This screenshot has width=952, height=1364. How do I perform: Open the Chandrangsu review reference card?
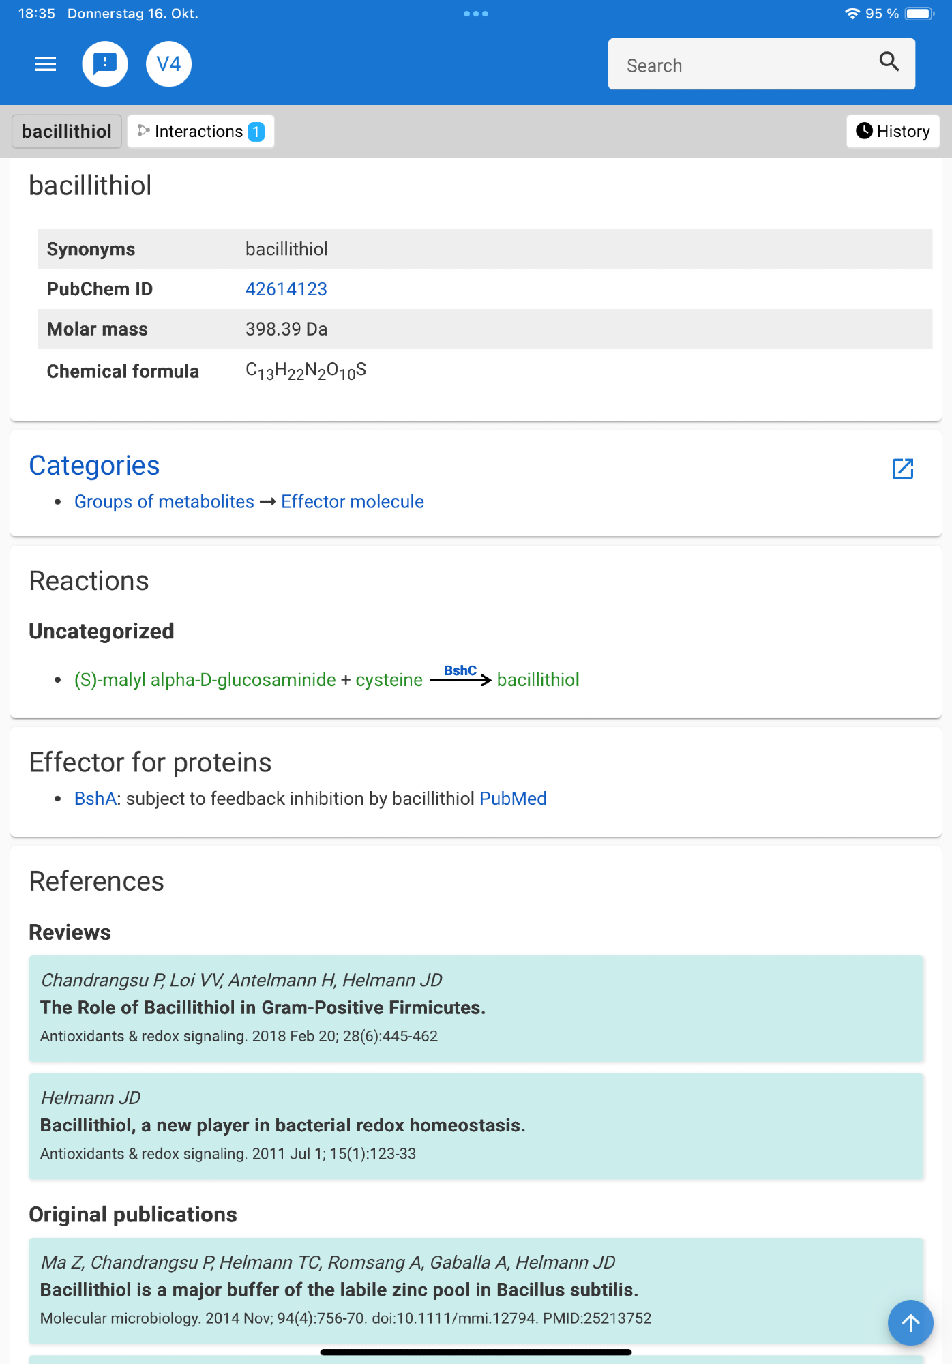tap(476, 1008)
